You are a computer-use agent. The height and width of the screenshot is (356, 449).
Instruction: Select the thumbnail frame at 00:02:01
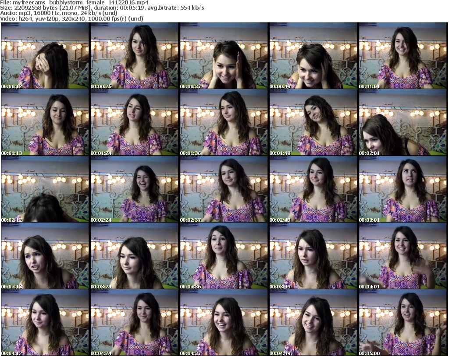pos(403,122)
